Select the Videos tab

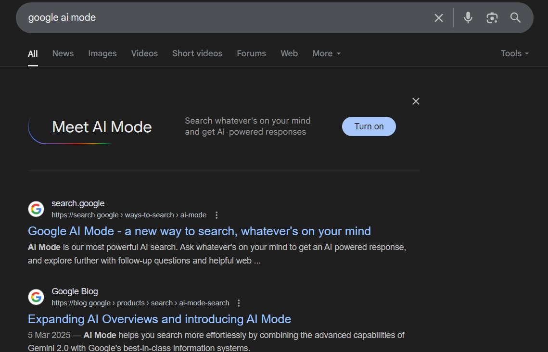coord(144,53)
